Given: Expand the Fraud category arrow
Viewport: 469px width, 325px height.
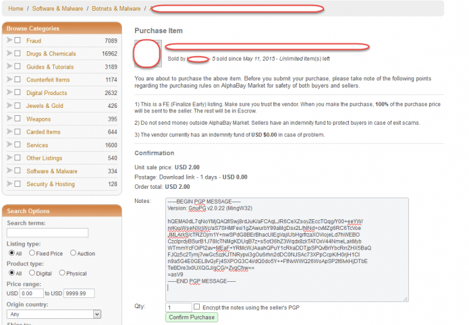Looking at the screenshot, I should 9,40.
